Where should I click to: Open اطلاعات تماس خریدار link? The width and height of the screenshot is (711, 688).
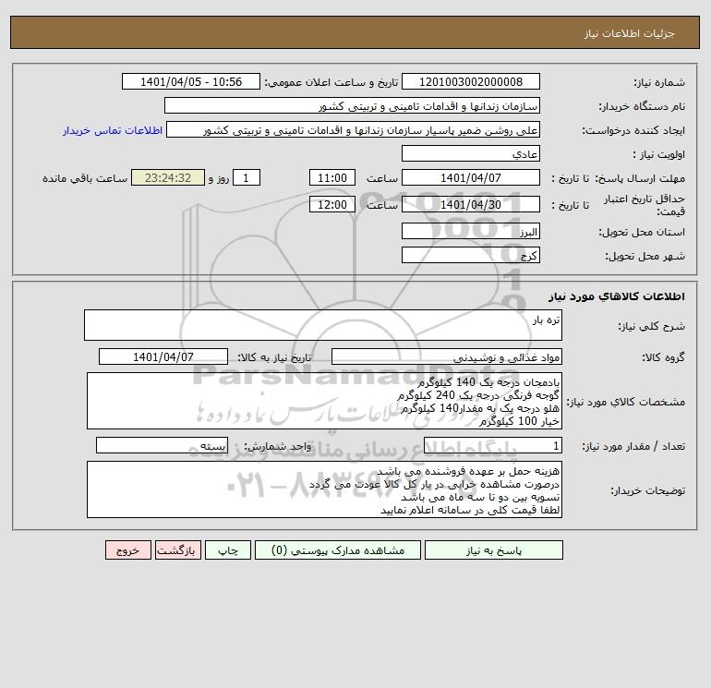(113, 130)
